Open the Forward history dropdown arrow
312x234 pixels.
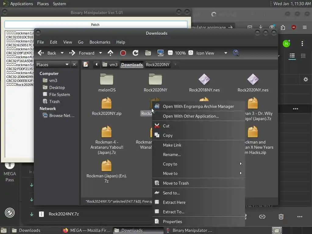[x=101, y=53]
